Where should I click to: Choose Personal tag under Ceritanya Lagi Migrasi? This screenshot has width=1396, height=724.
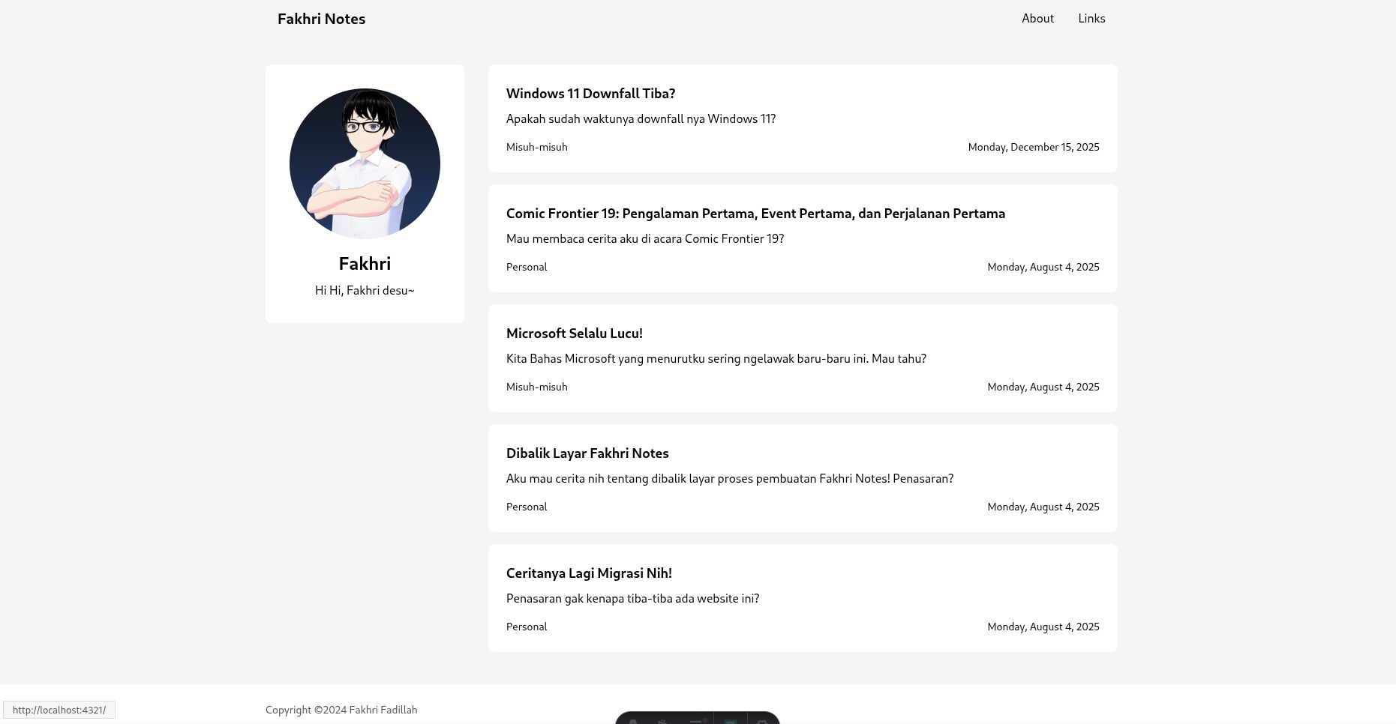pyautogui.click(x=527, y=627)
